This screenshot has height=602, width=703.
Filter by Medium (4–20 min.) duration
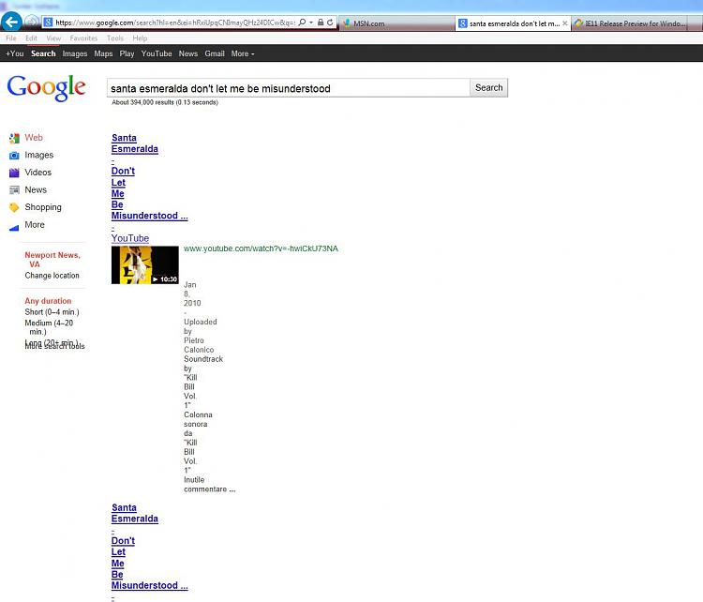click(x=49, y=327)
